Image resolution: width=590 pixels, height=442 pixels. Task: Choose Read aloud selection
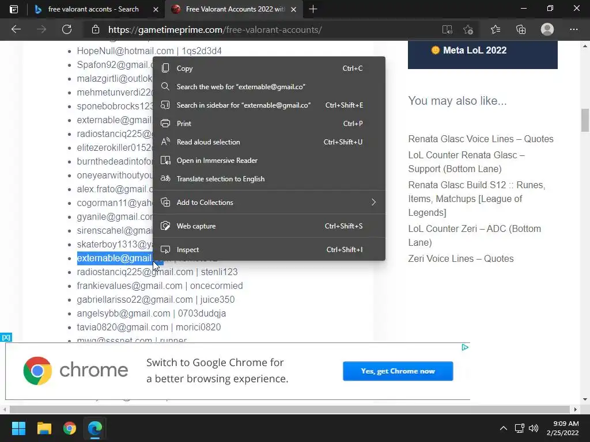coord(269,142)
